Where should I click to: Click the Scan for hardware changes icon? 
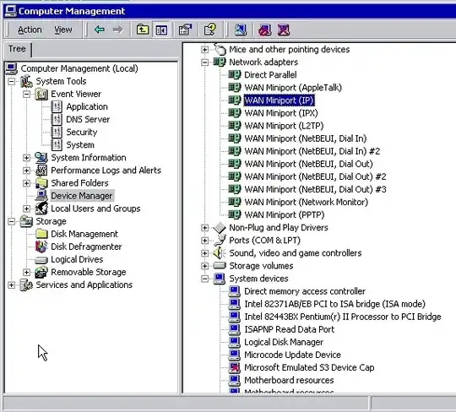240,30
